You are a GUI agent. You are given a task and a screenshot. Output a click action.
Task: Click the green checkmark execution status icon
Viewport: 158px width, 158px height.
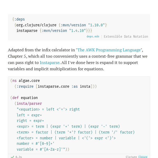click(x=12, y=157)
